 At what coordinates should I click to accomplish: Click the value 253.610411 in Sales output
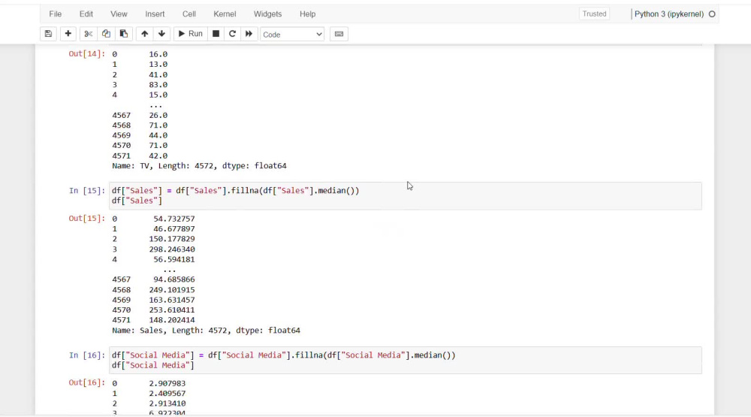click(x=172, y=310)
